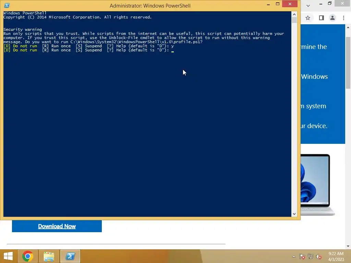Open Chrome profile avatar icon
351x263 pixels.
[x=332, y=18]
